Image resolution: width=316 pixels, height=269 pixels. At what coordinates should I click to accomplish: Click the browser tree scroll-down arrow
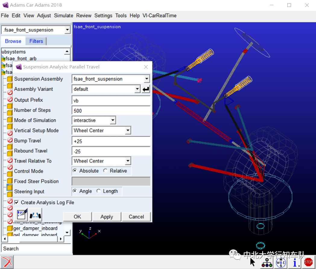[x=67, y=233]
